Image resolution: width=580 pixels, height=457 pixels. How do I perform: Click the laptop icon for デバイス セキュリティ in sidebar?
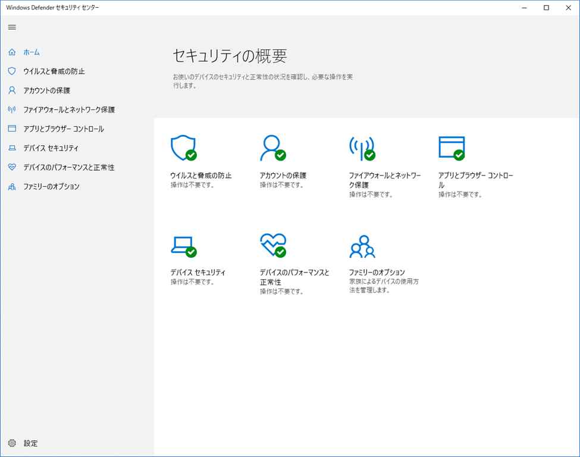(x=12, y=148)
